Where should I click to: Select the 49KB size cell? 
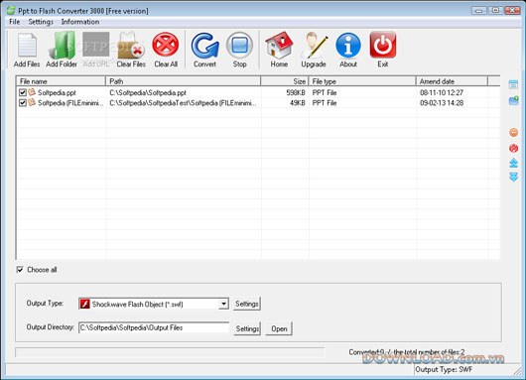[298, 103]
